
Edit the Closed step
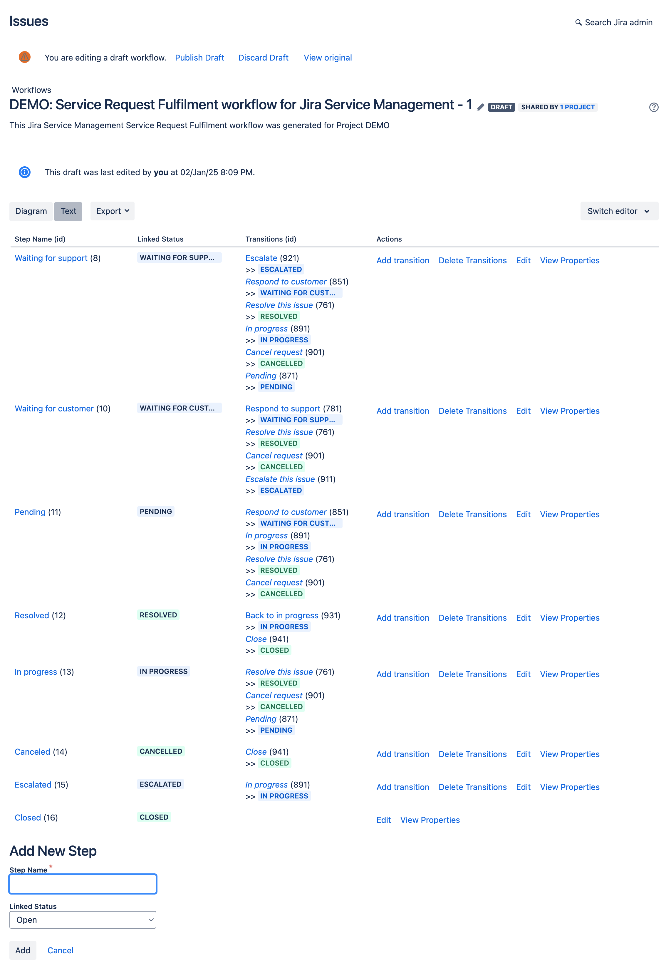click(x=383, y=820)
